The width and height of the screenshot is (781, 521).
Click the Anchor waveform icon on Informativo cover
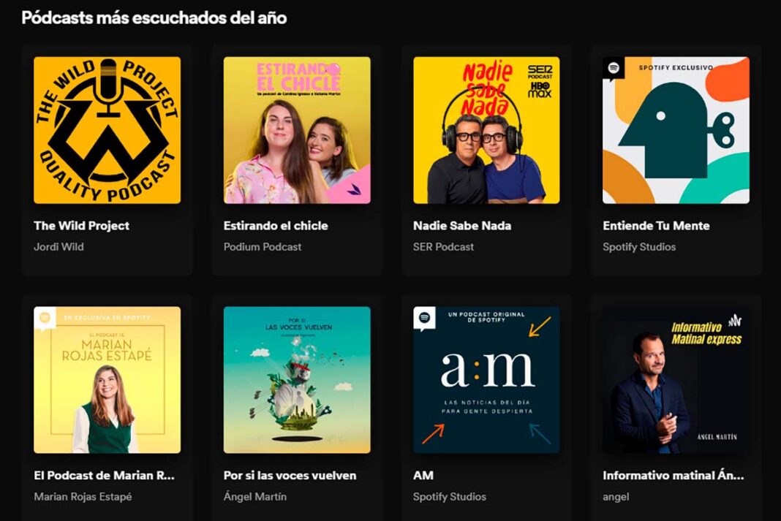[x=735, y=321]
